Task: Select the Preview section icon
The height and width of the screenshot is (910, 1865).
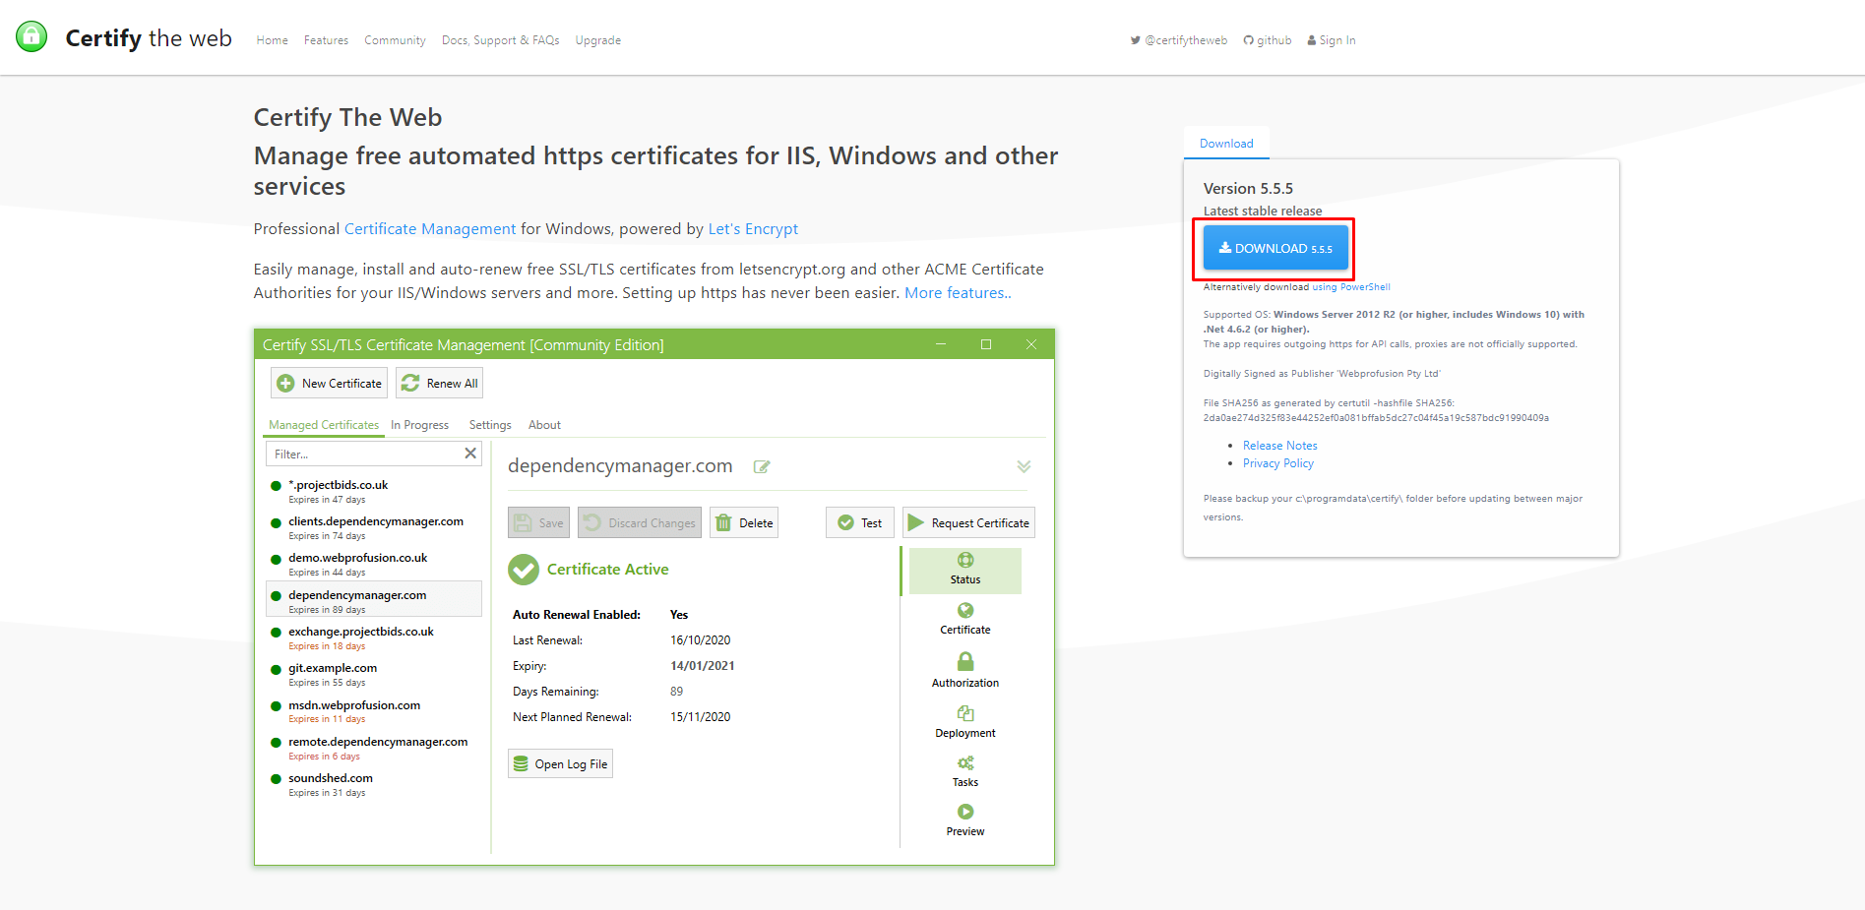Action: coord(964,812)
